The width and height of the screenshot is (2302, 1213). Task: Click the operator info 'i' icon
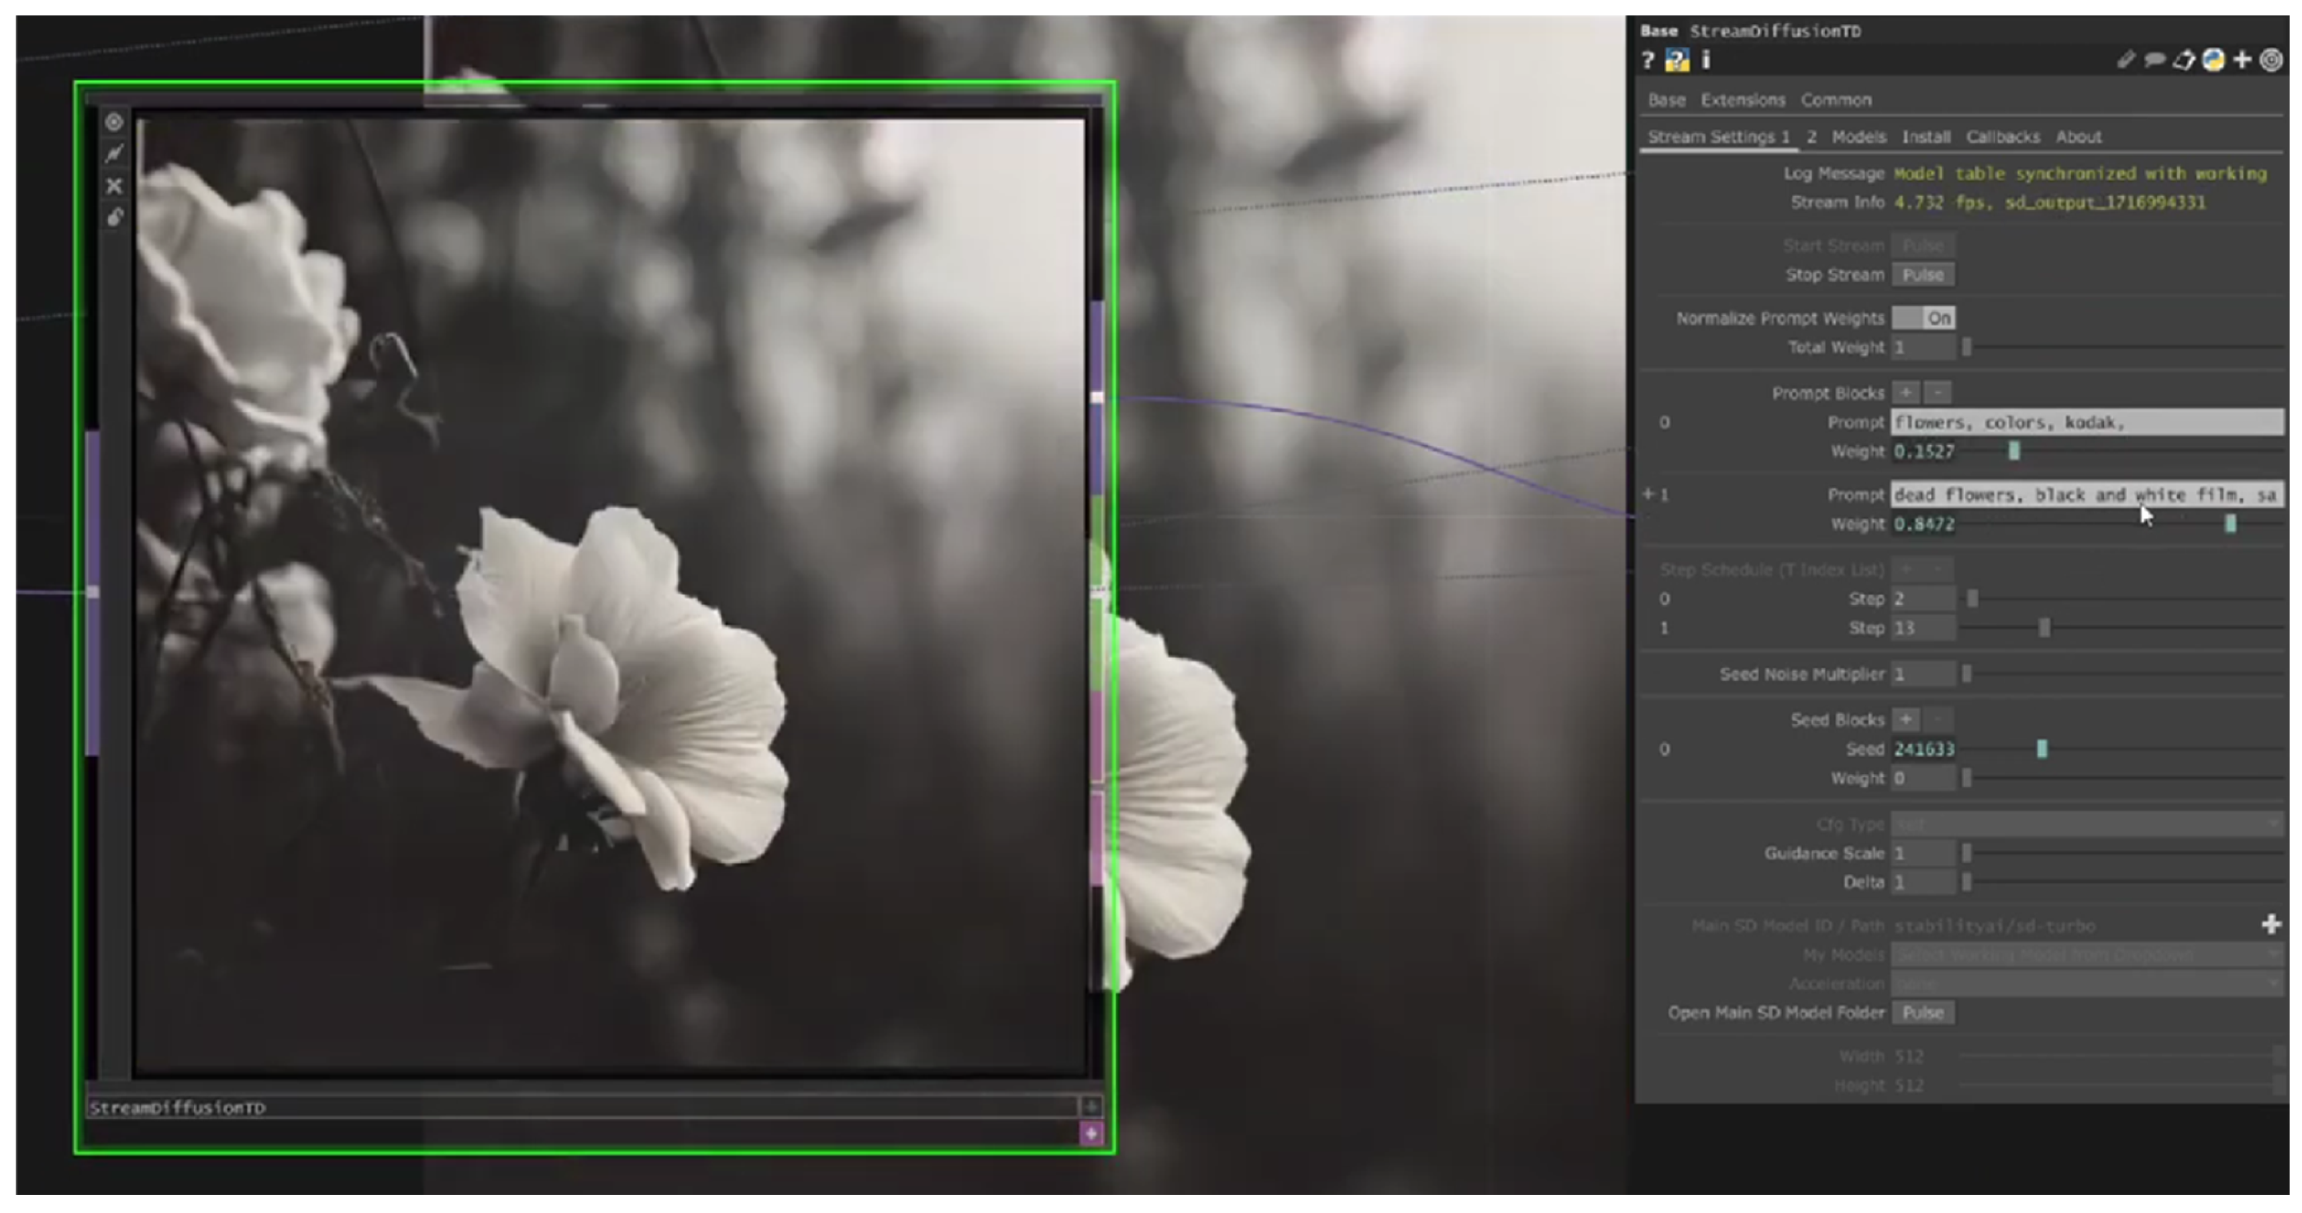(1705, 60)
